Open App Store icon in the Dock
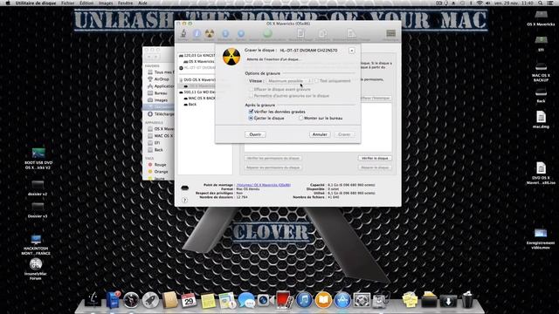559x314 pixels. click(342, 300)
